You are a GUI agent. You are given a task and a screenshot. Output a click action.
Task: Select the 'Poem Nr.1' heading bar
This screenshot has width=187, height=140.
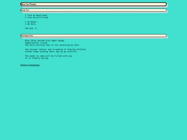[93, 10]
